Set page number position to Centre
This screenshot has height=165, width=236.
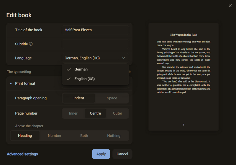tap(95, 113)
